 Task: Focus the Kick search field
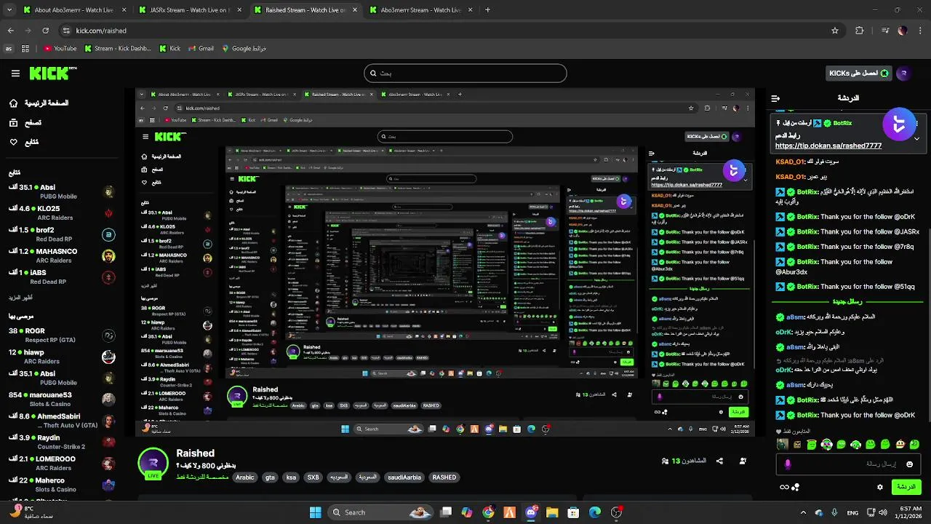click(465, 73)
